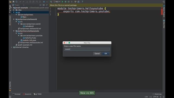Viewport: 174px width, 98px height.
Task: Open the 6: TODO tool window
Action: coord(38,94)
